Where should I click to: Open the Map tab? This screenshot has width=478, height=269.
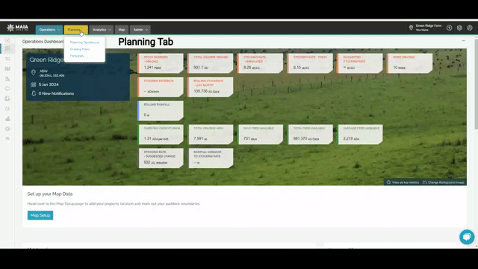point(122,30)
